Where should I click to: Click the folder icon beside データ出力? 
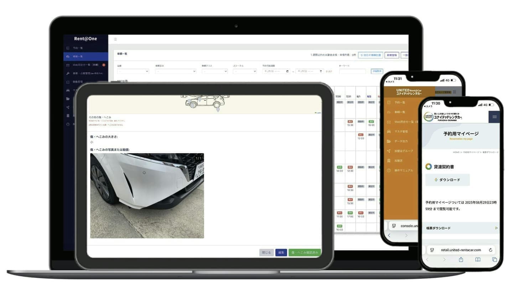[389, 141]
